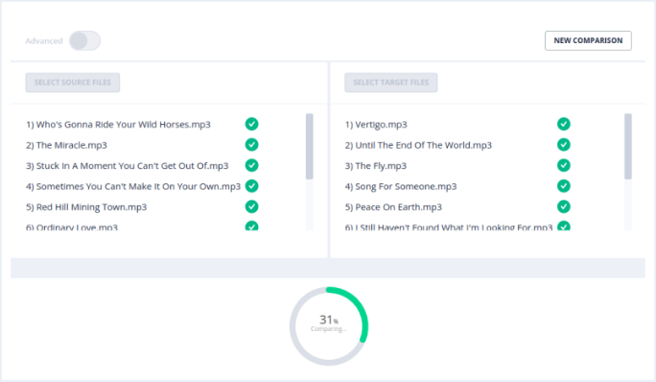Viewport: 656px width, 382px height.
Task: Select The Miracle.mp3 in source list
Action: pos(66,145)
